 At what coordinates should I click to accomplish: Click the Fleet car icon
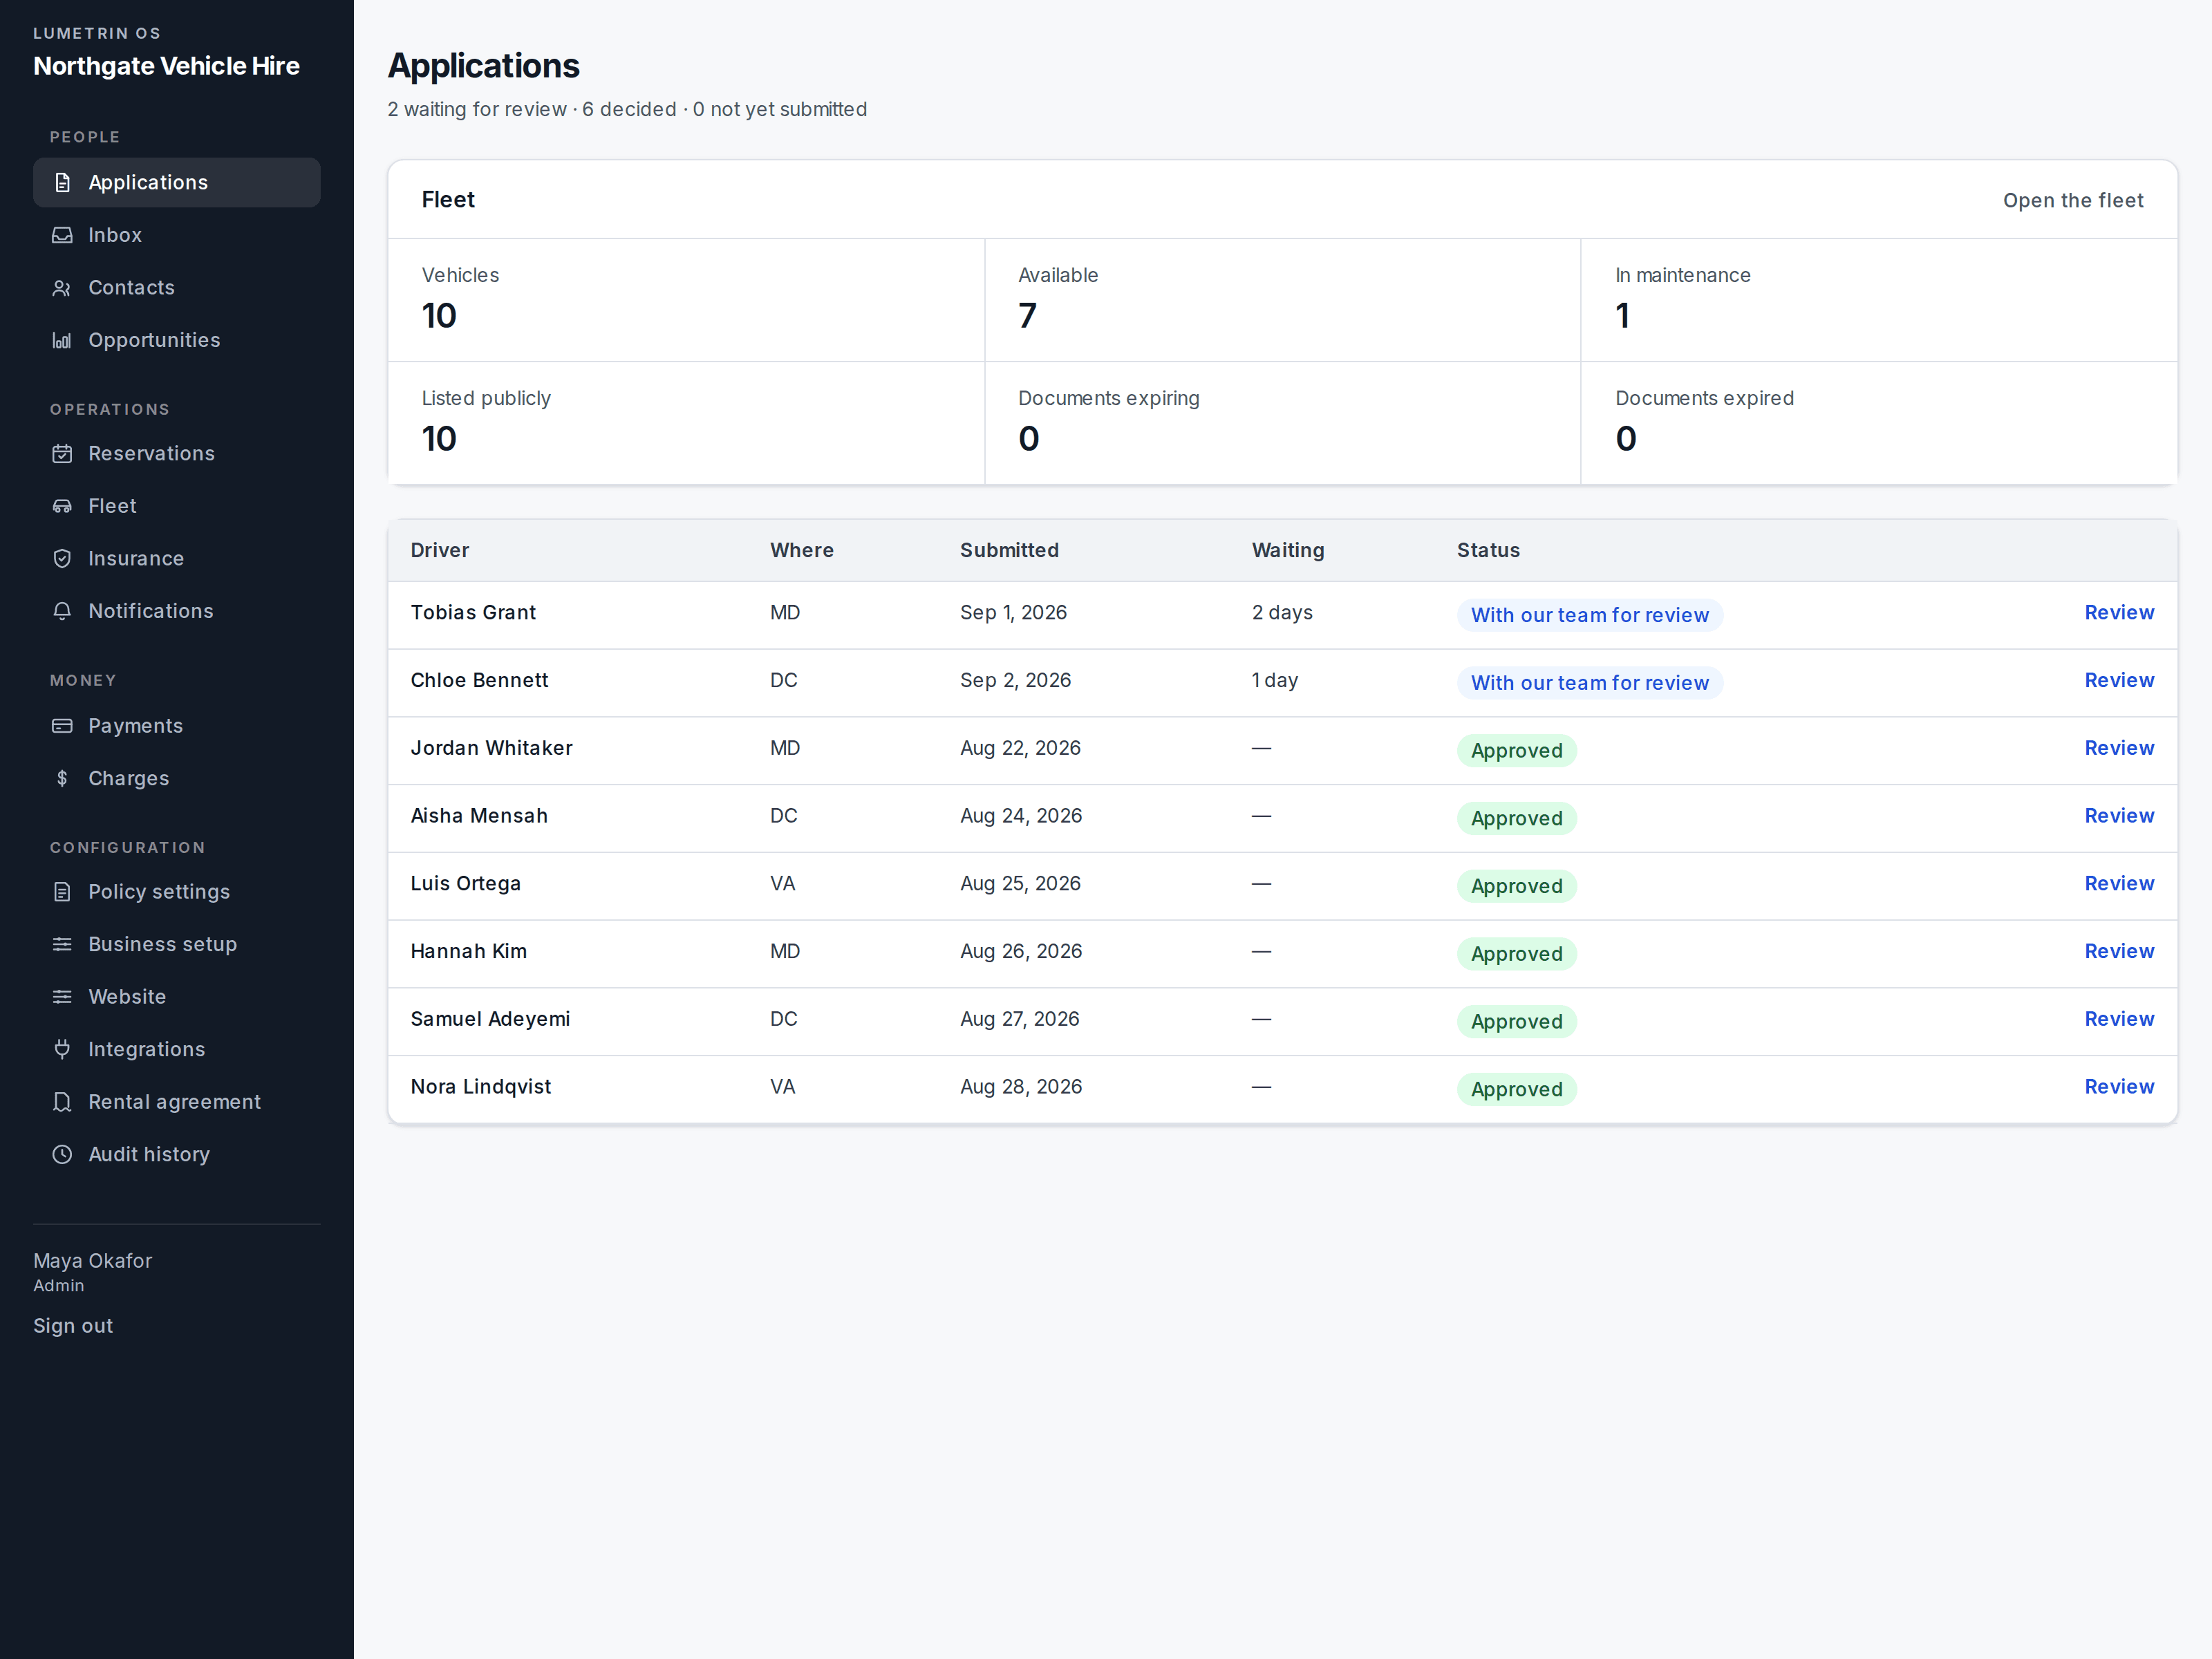(x=62, y=506)
